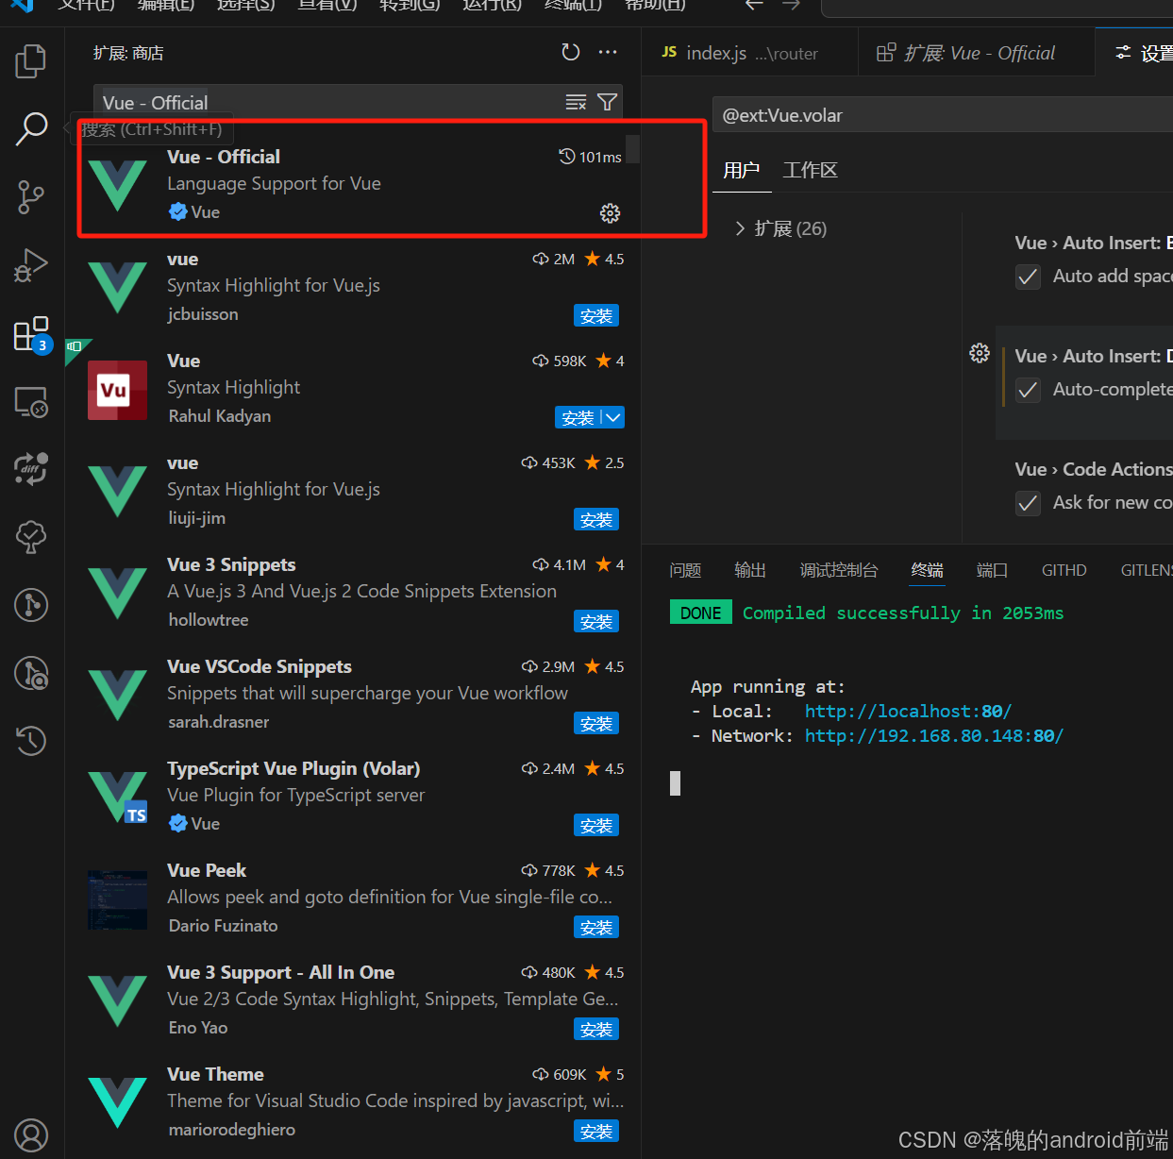The width and height of the screenshot is (1173, 1159).
Task: Open 终端 panel tab
Action: point(927,570)
